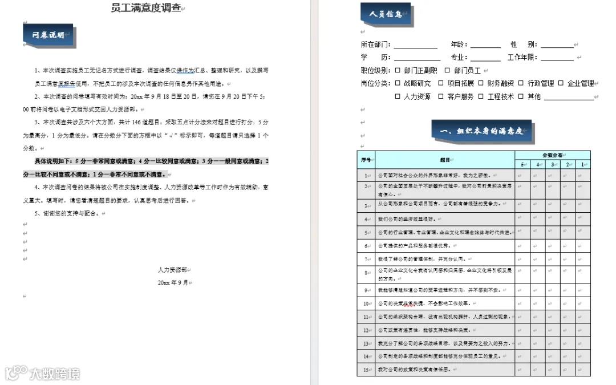Check the 人力资源 checkbox
Screen dimensions: 616x385
point(398,96)
